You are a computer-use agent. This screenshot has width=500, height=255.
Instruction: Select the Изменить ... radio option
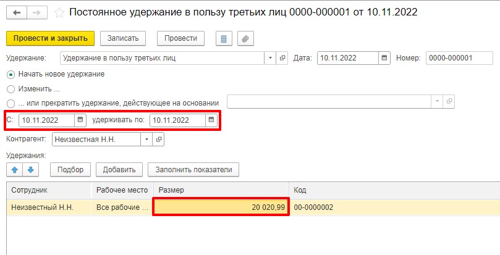[11, 90]
